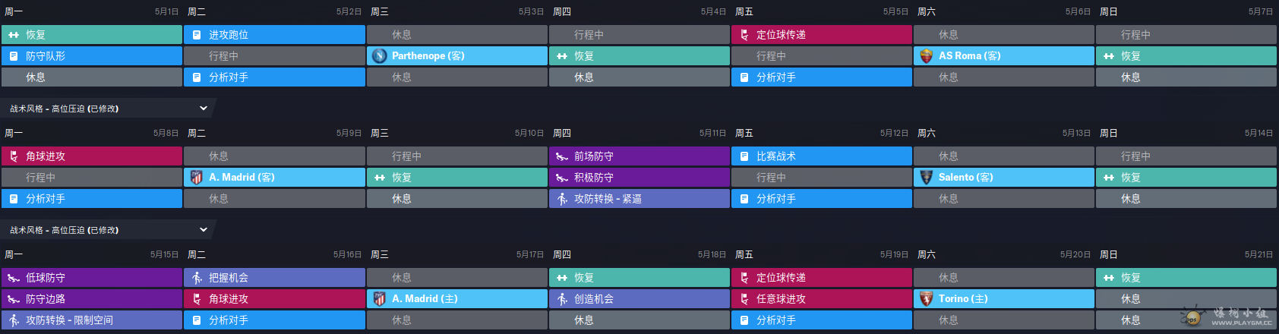The width and height of the screenshot is (1279, 334).
Task: Click the Torino club crest
Action: (926, 299)
